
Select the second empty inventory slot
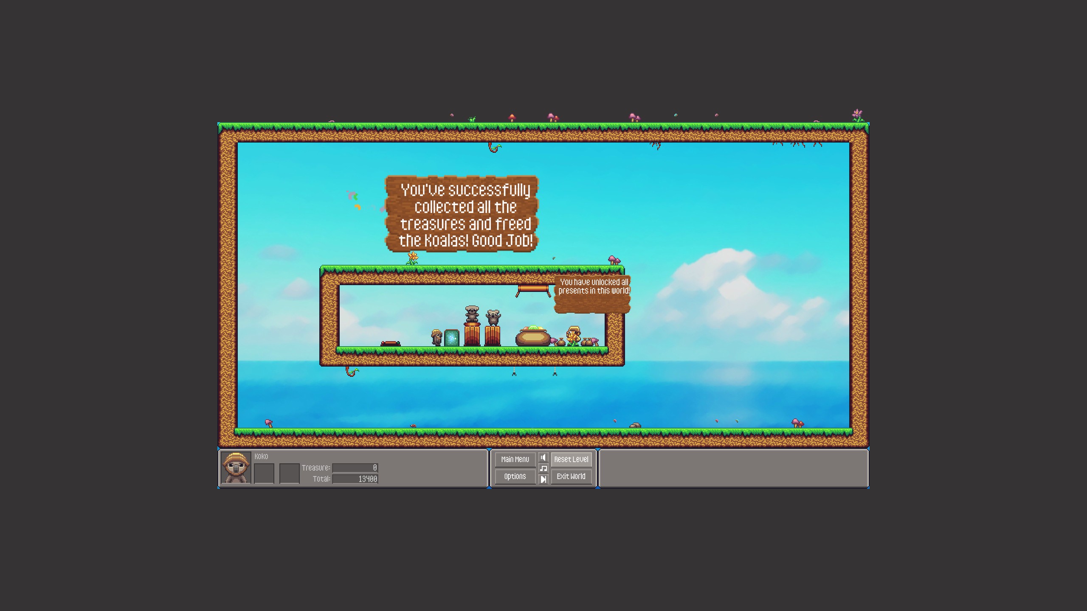click(289, 473)
